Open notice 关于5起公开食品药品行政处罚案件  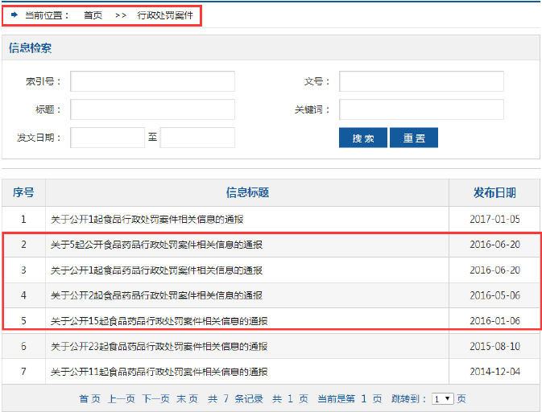coord(156,245)
